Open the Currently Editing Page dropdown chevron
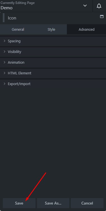This screenshot has height=211, width=106. point(85,6)
